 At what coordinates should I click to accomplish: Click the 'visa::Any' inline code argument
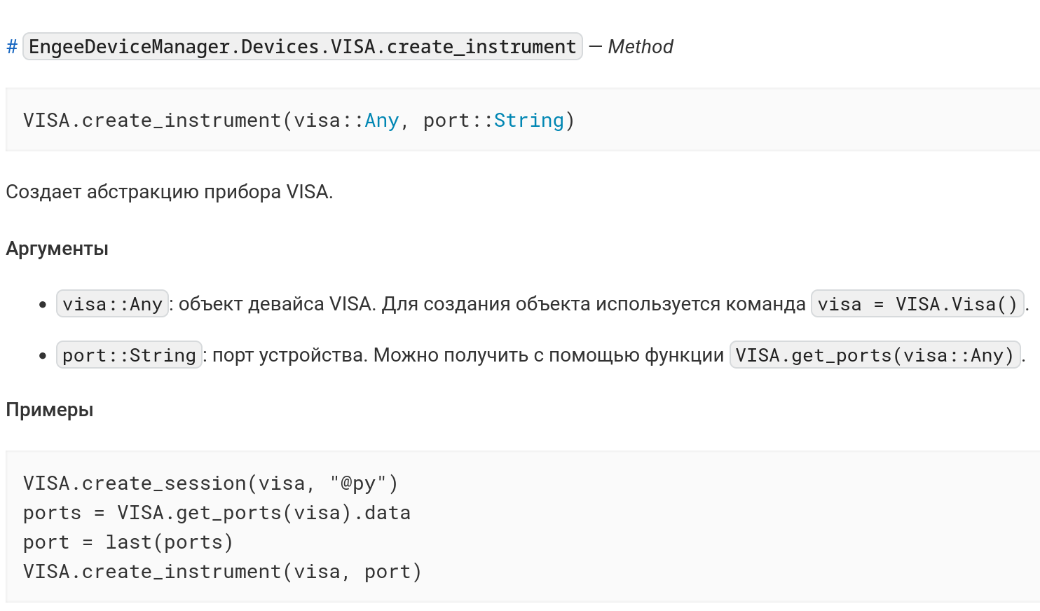(112, 304)
